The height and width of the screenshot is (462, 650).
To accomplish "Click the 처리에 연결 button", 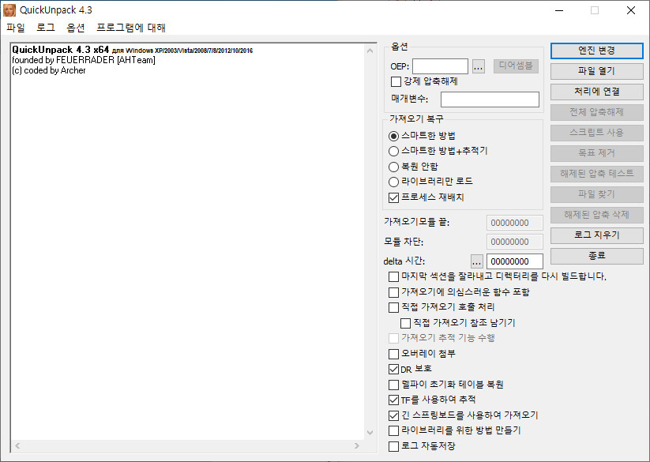I will click(596, 92).
